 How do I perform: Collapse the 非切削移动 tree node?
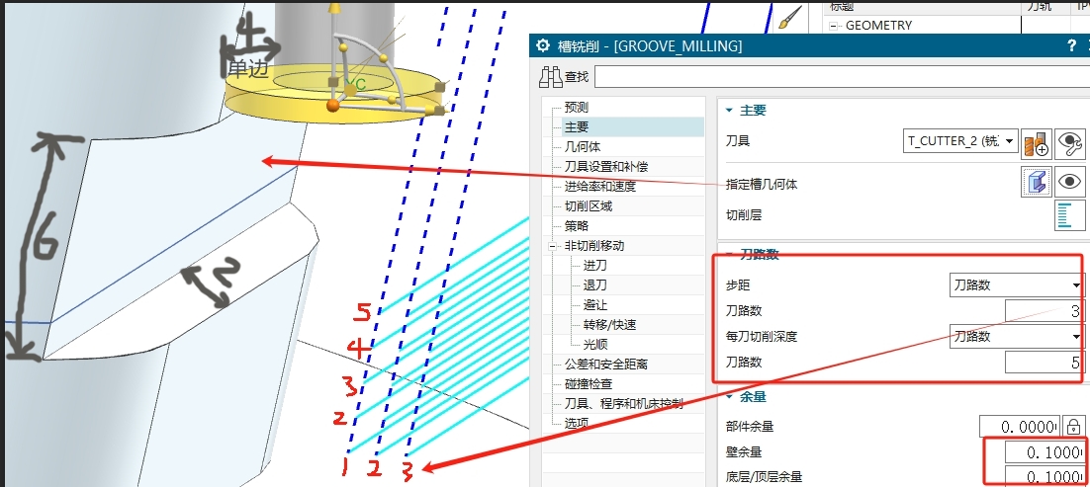click(553, 246)
